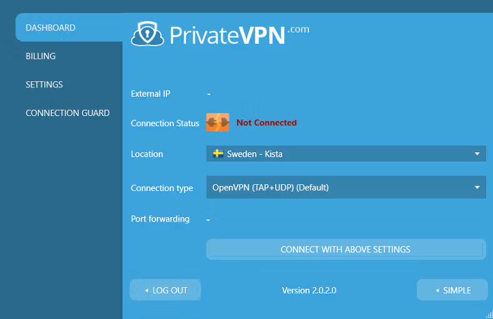The image size is (493, 319).
Task: Click the arrow icon on LOG OUT
Action: coord(146,290)
